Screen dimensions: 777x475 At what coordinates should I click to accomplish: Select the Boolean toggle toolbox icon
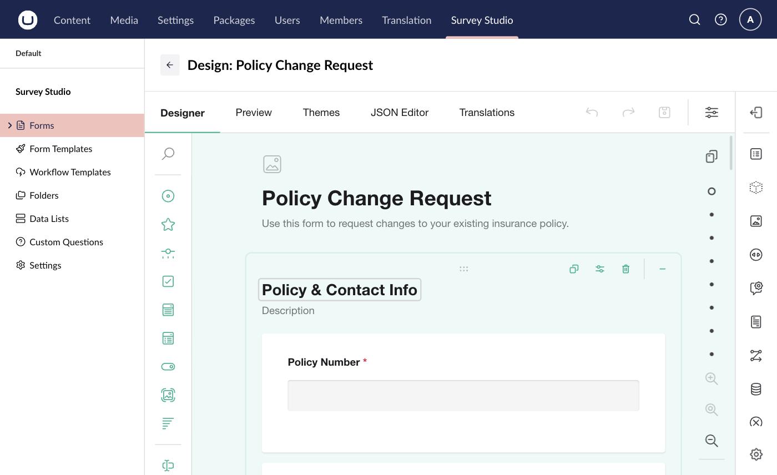pos(168,367)
